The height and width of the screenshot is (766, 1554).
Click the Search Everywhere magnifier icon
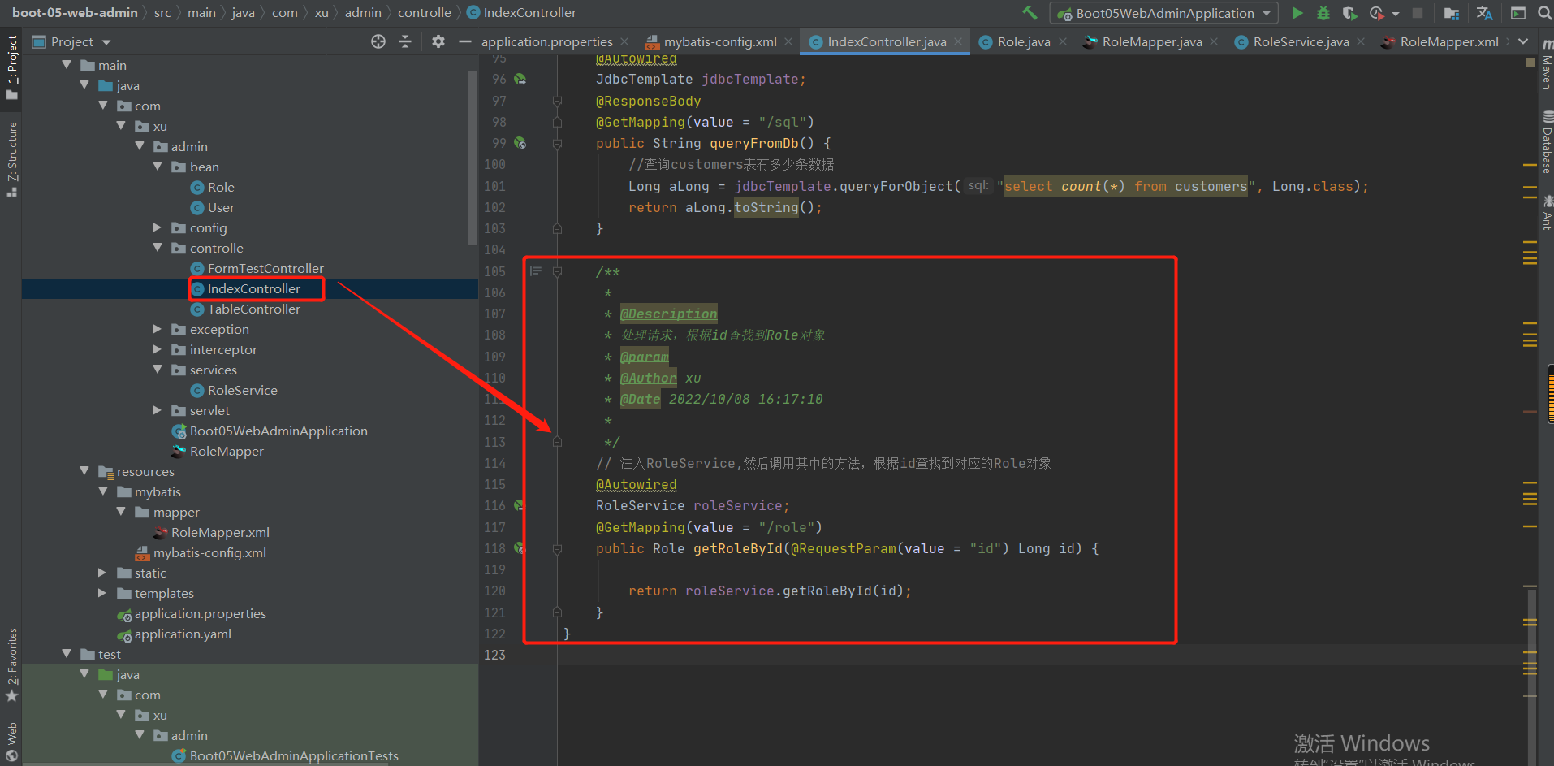click(x=1544, y=13)
